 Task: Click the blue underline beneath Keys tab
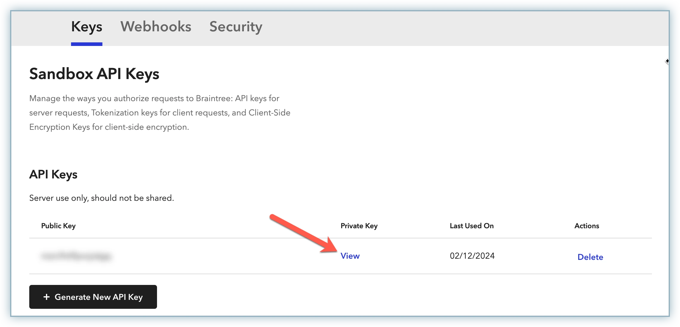(87, 44)
